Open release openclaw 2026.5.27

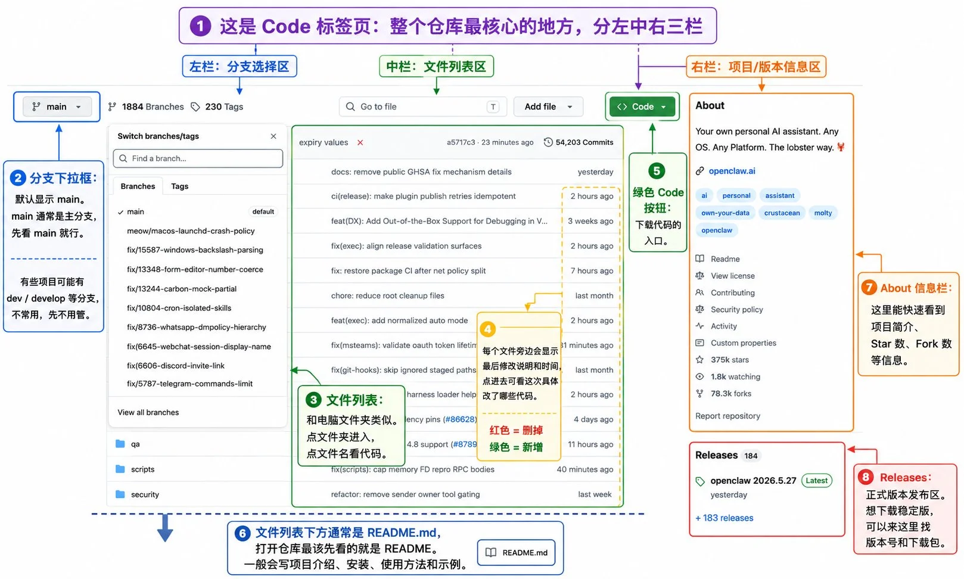[753, 481]
